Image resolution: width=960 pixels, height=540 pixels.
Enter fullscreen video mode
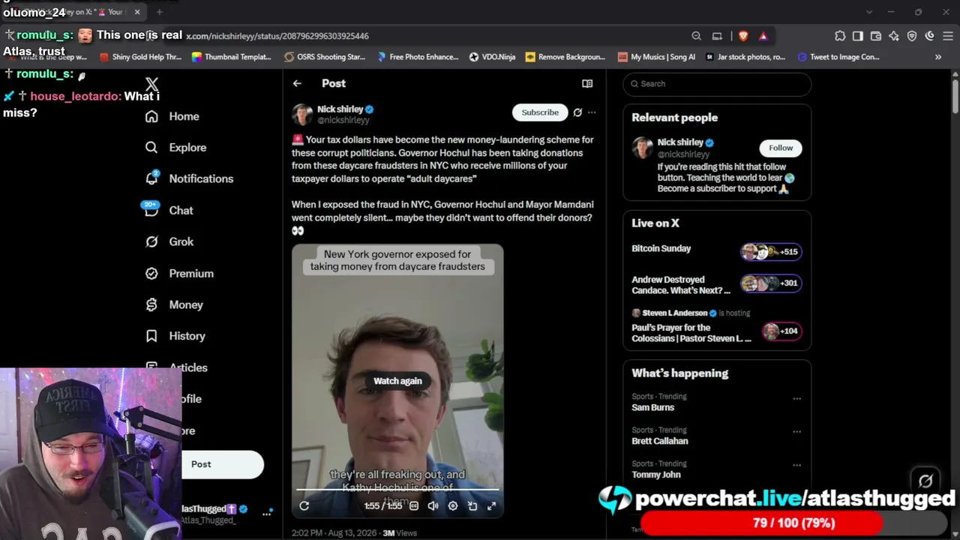point(491,506)
